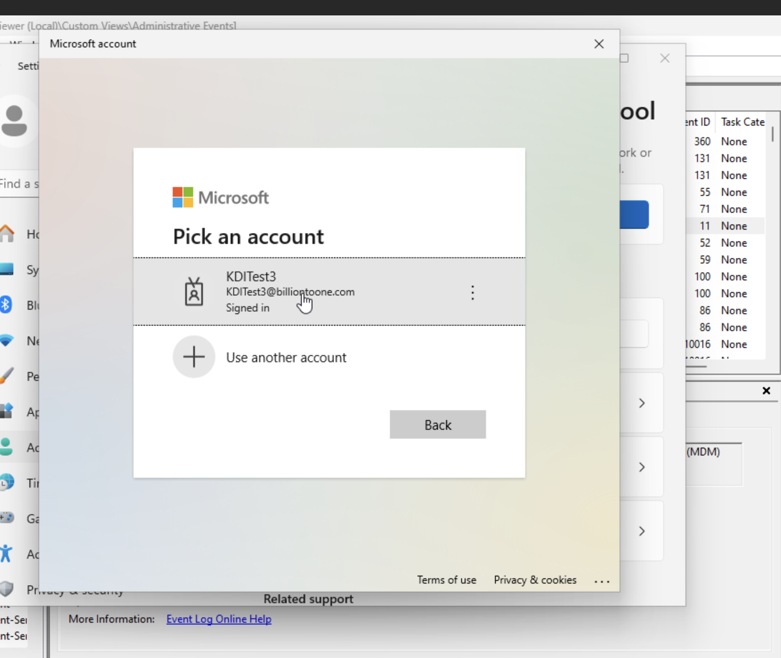Sort by Event ID column in Event Viewer
Image resolution: width=781 pixels, height=658 pixels.
pyautogui.click(x=699, y=122)
